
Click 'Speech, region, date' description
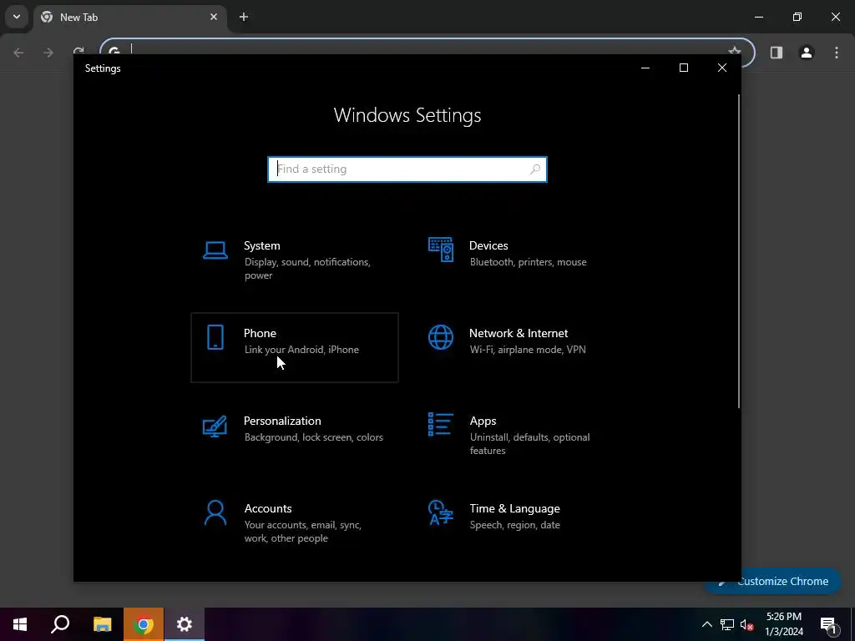point(514,525)
